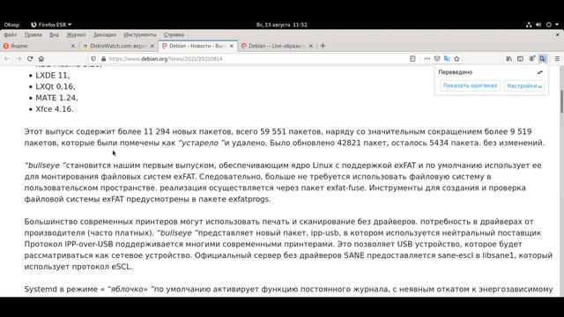Click the translator extension toolbar button

point(543,59)
